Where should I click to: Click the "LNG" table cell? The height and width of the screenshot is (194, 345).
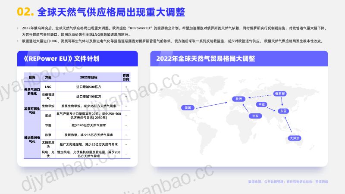click(x=48, y=87)
